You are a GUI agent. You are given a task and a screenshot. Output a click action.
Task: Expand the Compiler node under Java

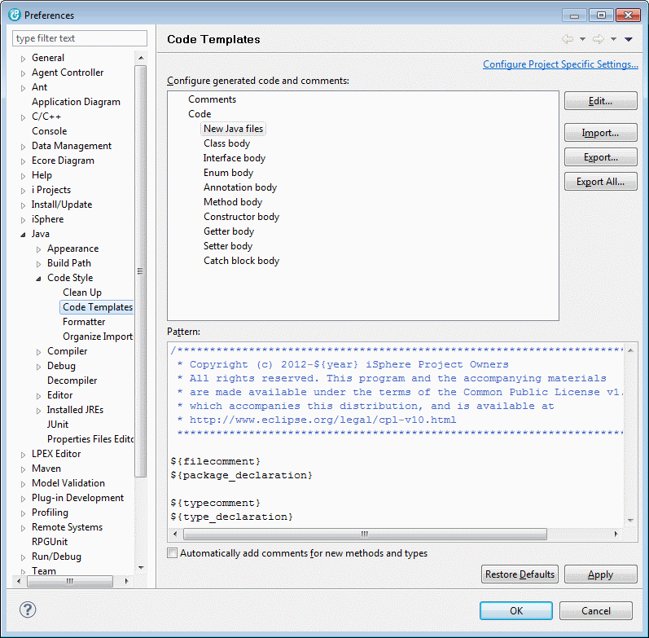[38, 352]
